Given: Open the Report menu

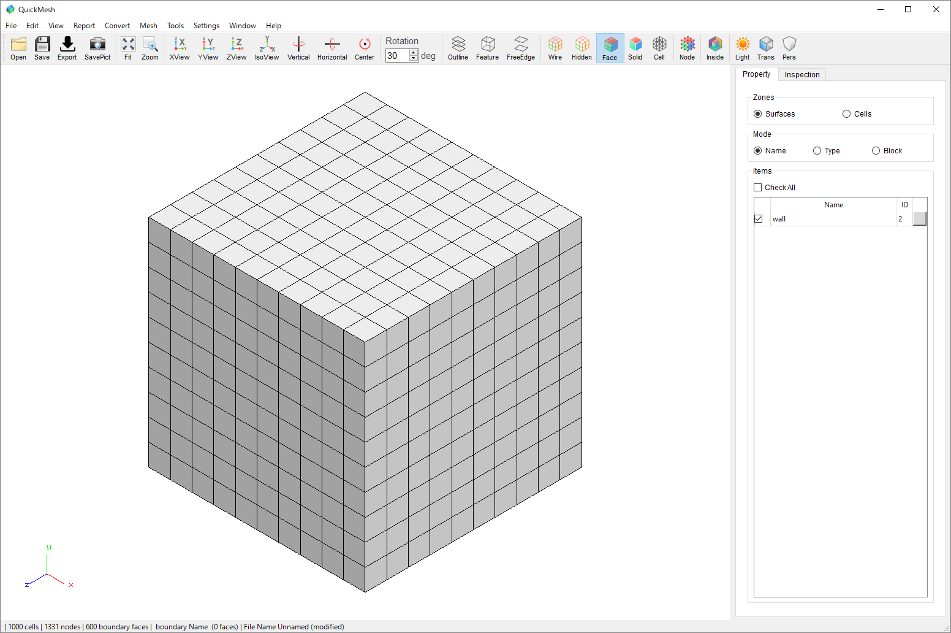Looking at the screenshot, I should (84, 26).
